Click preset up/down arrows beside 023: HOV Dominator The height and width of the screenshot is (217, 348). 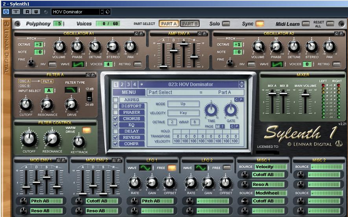(241, 84)
